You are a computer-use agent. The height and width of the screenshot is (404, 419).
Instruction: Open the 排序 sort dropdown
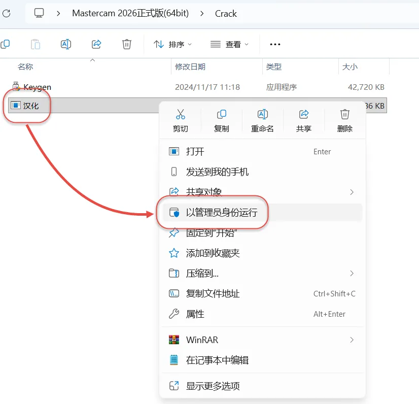172,44
